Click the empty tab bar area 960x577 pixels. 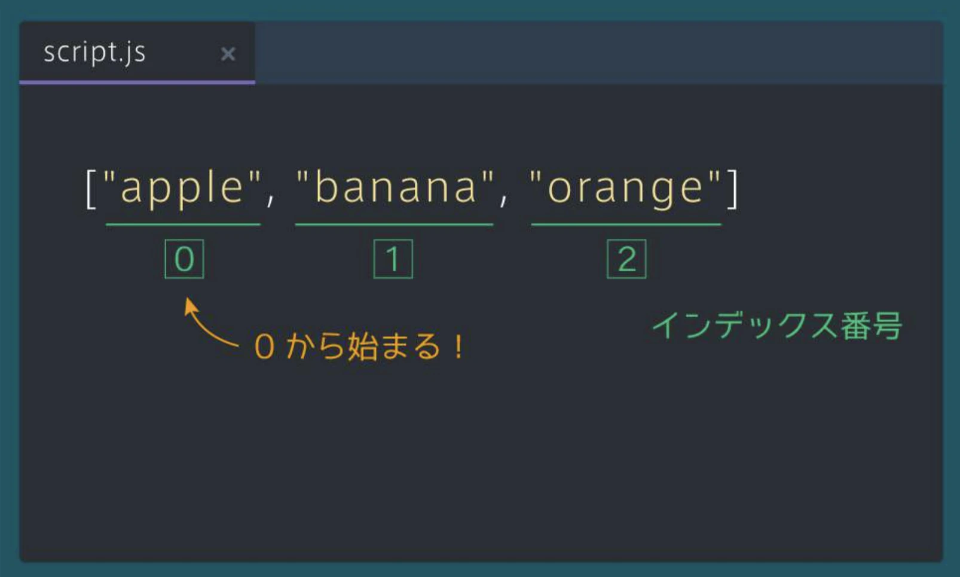click(598, 53)
